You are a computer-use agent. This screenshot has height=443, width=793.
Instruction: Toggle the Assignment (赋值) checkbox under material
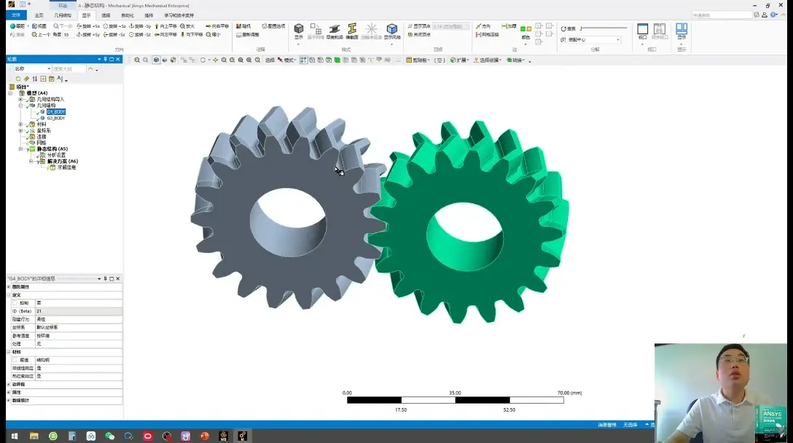coord(15,360)
